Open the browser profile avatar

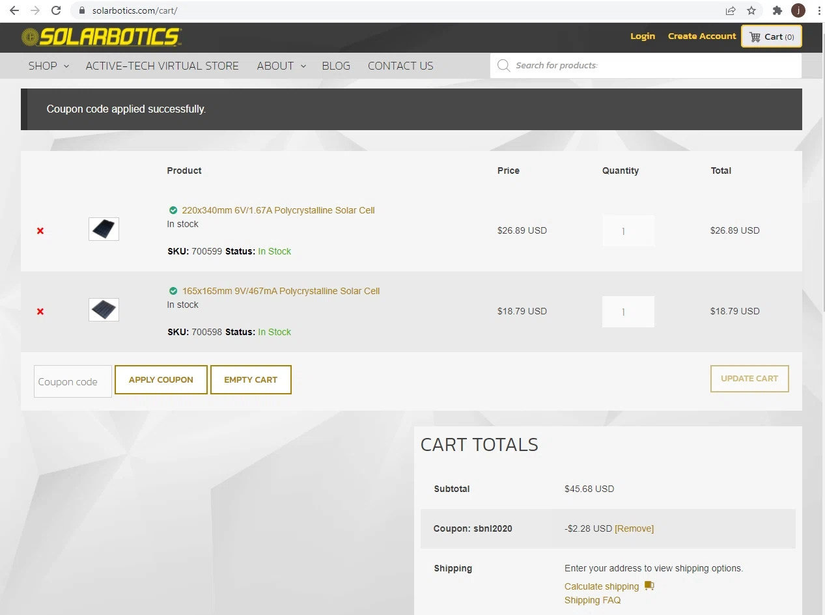(x=798, y=10)
